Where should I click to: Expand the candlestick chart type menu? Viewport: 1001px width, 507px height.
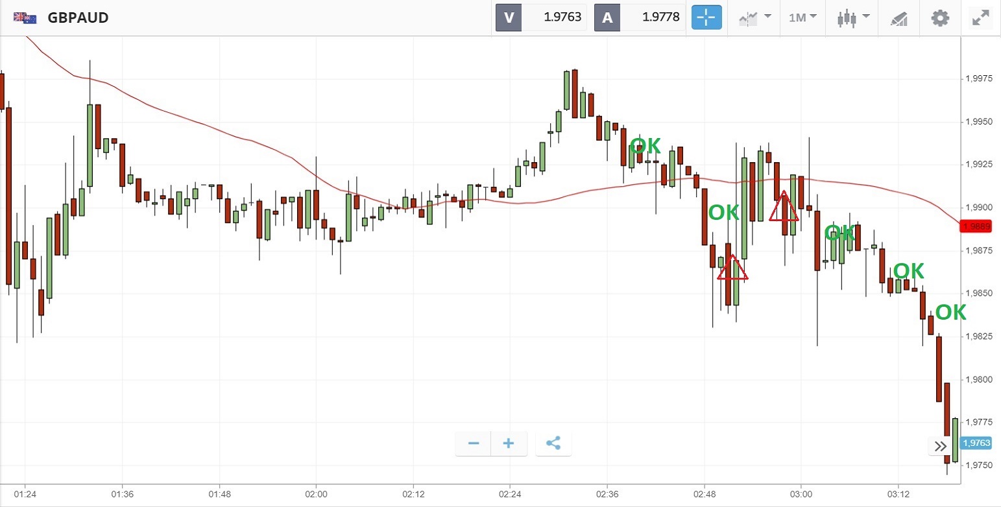point(853,18)
